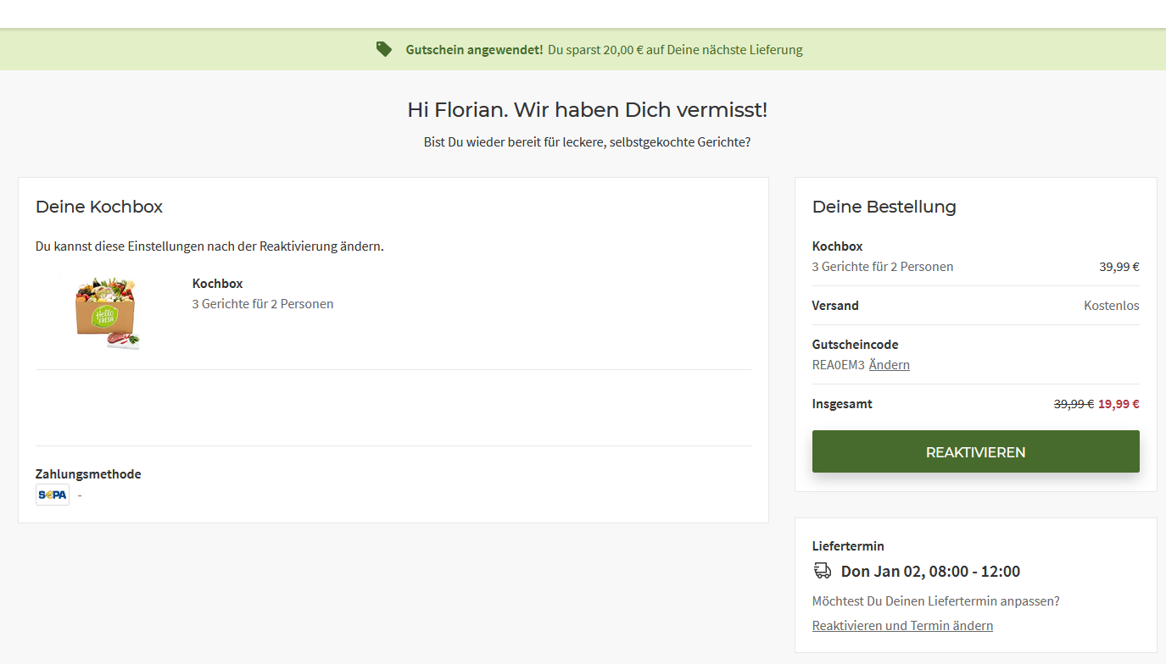The height and width of the screenshot is (664, 1166).
Task: Click the Insgesamt label in order summary
Action: coord(842,404)
